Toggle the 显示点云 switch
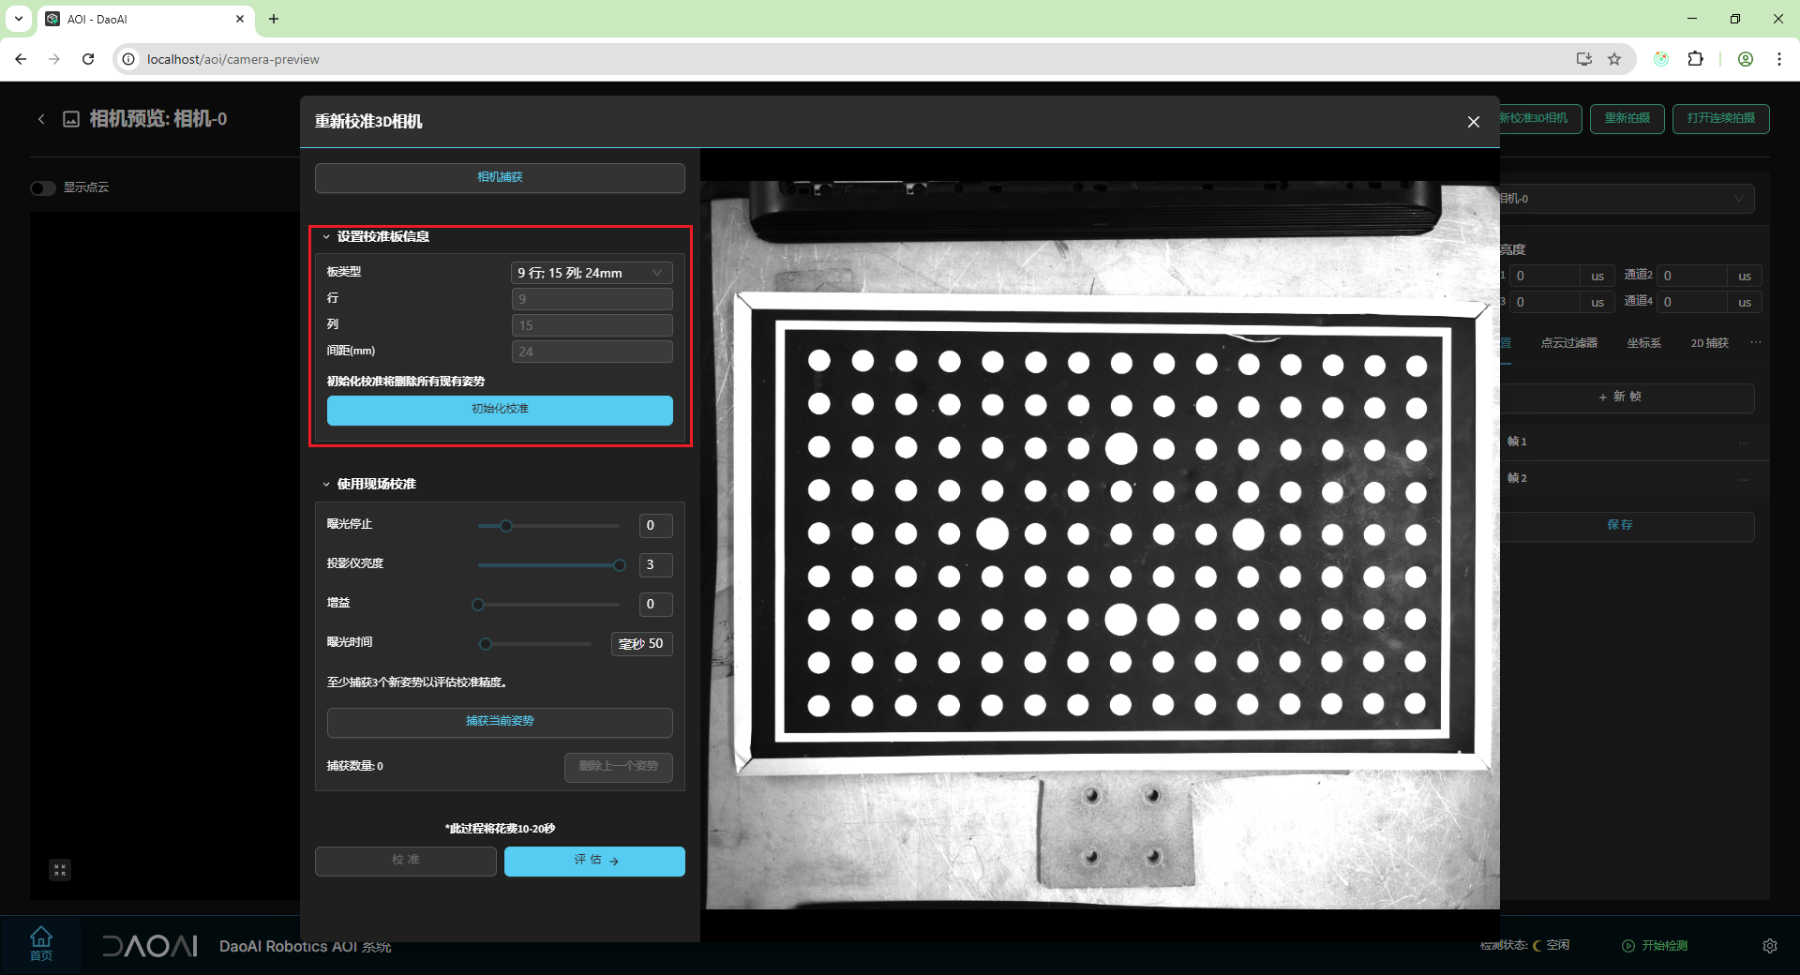Viewport: 1800px width, 975px height. point(43,188)
